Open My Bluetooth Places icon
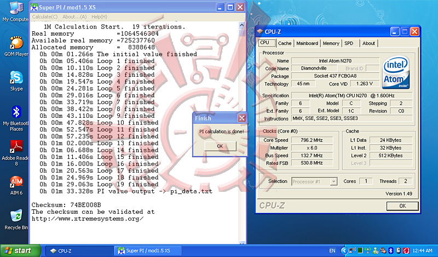 click(16, 118)
